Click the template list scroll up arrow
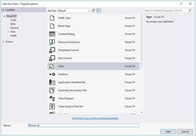Image resolution: width=196 pixels, height=136 pixels. (x=142, y=16)
